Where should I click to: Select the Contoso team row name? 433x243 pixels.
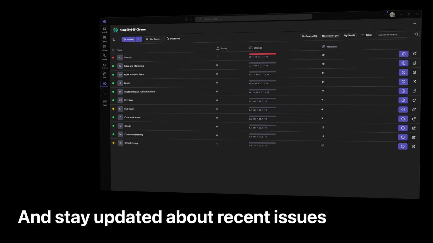[128, 58]
